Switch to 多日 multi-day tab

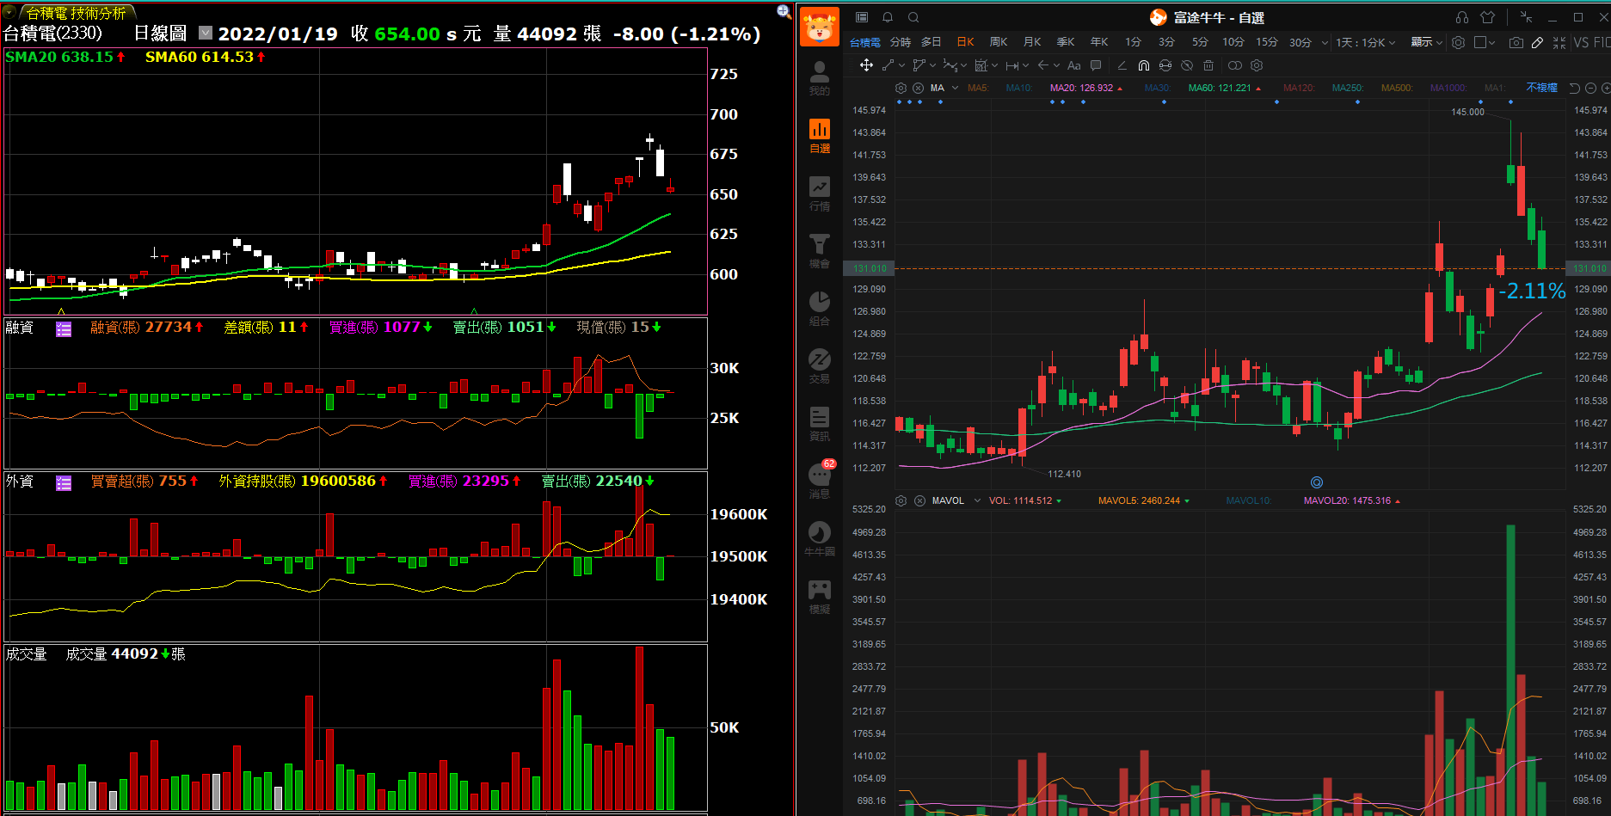tap(932, 42)
